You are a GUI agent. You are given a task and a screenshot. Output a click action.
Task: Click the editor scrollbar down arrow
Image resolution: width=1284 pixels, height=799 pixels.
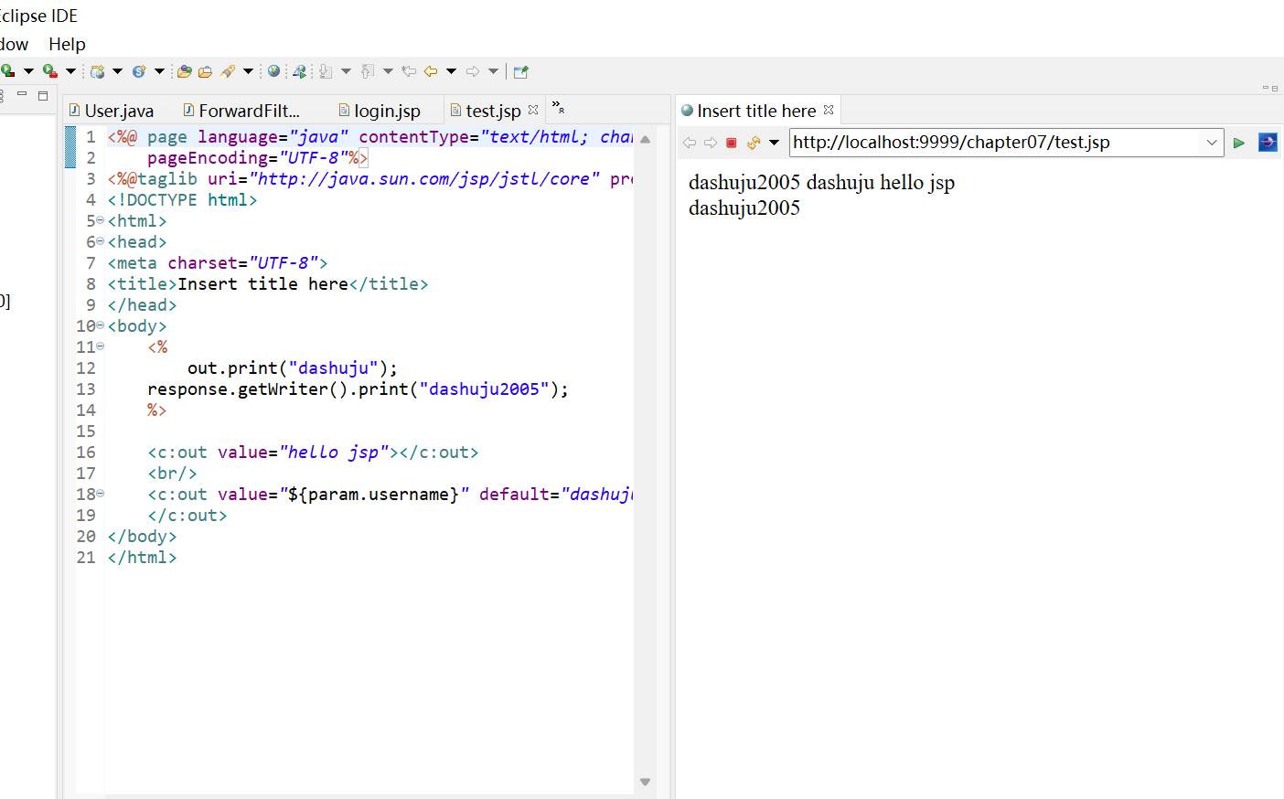tap(645, 782)
